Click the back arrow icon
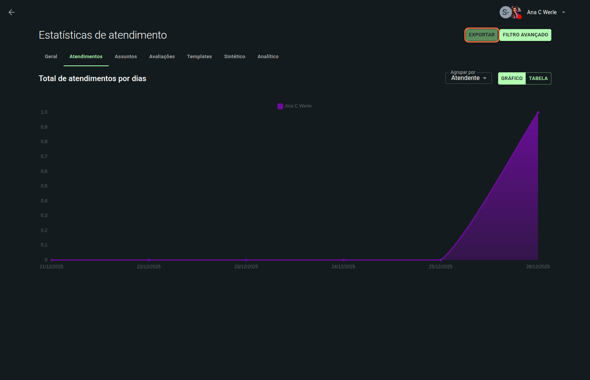The width and height of the screenshot is (590, 380). click(11, 12)
